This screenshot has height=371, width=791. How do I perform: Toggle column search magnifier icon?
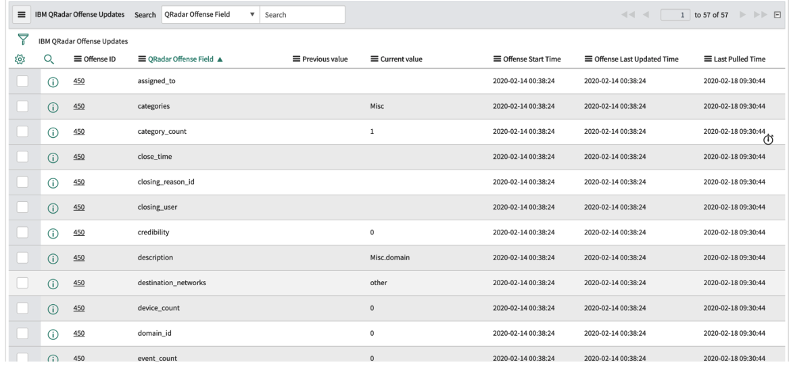pyautogui.click(x=49, y=59)
